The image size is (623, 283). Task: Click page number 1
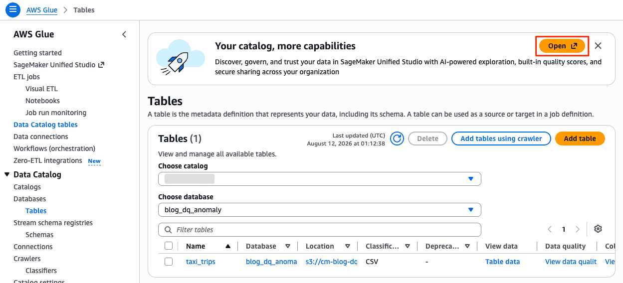click(564, 229)
